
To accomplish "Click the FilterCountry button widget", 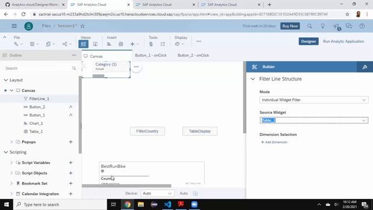I will point(147,131).
